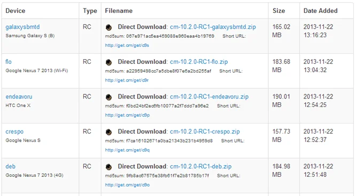
Task: Download cm-10.2.0-RC1-deb.zip
Action: (200, 167)
